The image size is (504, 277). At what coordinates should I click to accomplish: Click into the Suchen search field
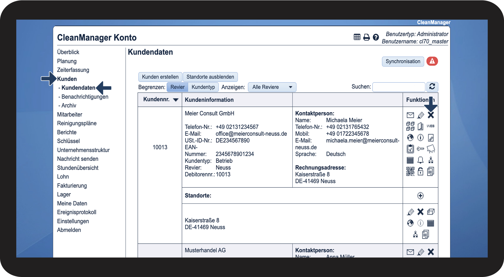tap(398, 87)
